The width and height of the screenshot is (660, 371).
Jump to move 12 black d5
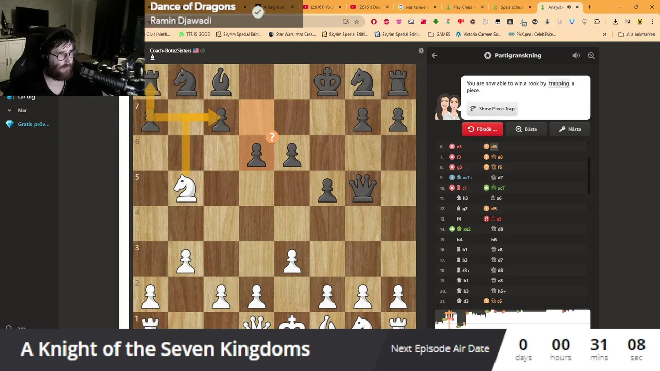tap(493, 209)
